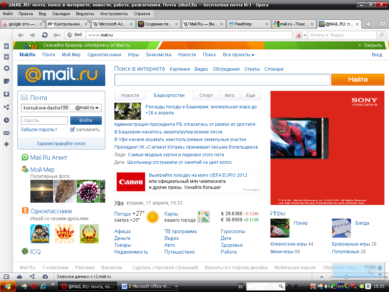Reload the mail.ru page
This screenshot has height=292, width=389.
pyautogui.click(x=45, y=35)
